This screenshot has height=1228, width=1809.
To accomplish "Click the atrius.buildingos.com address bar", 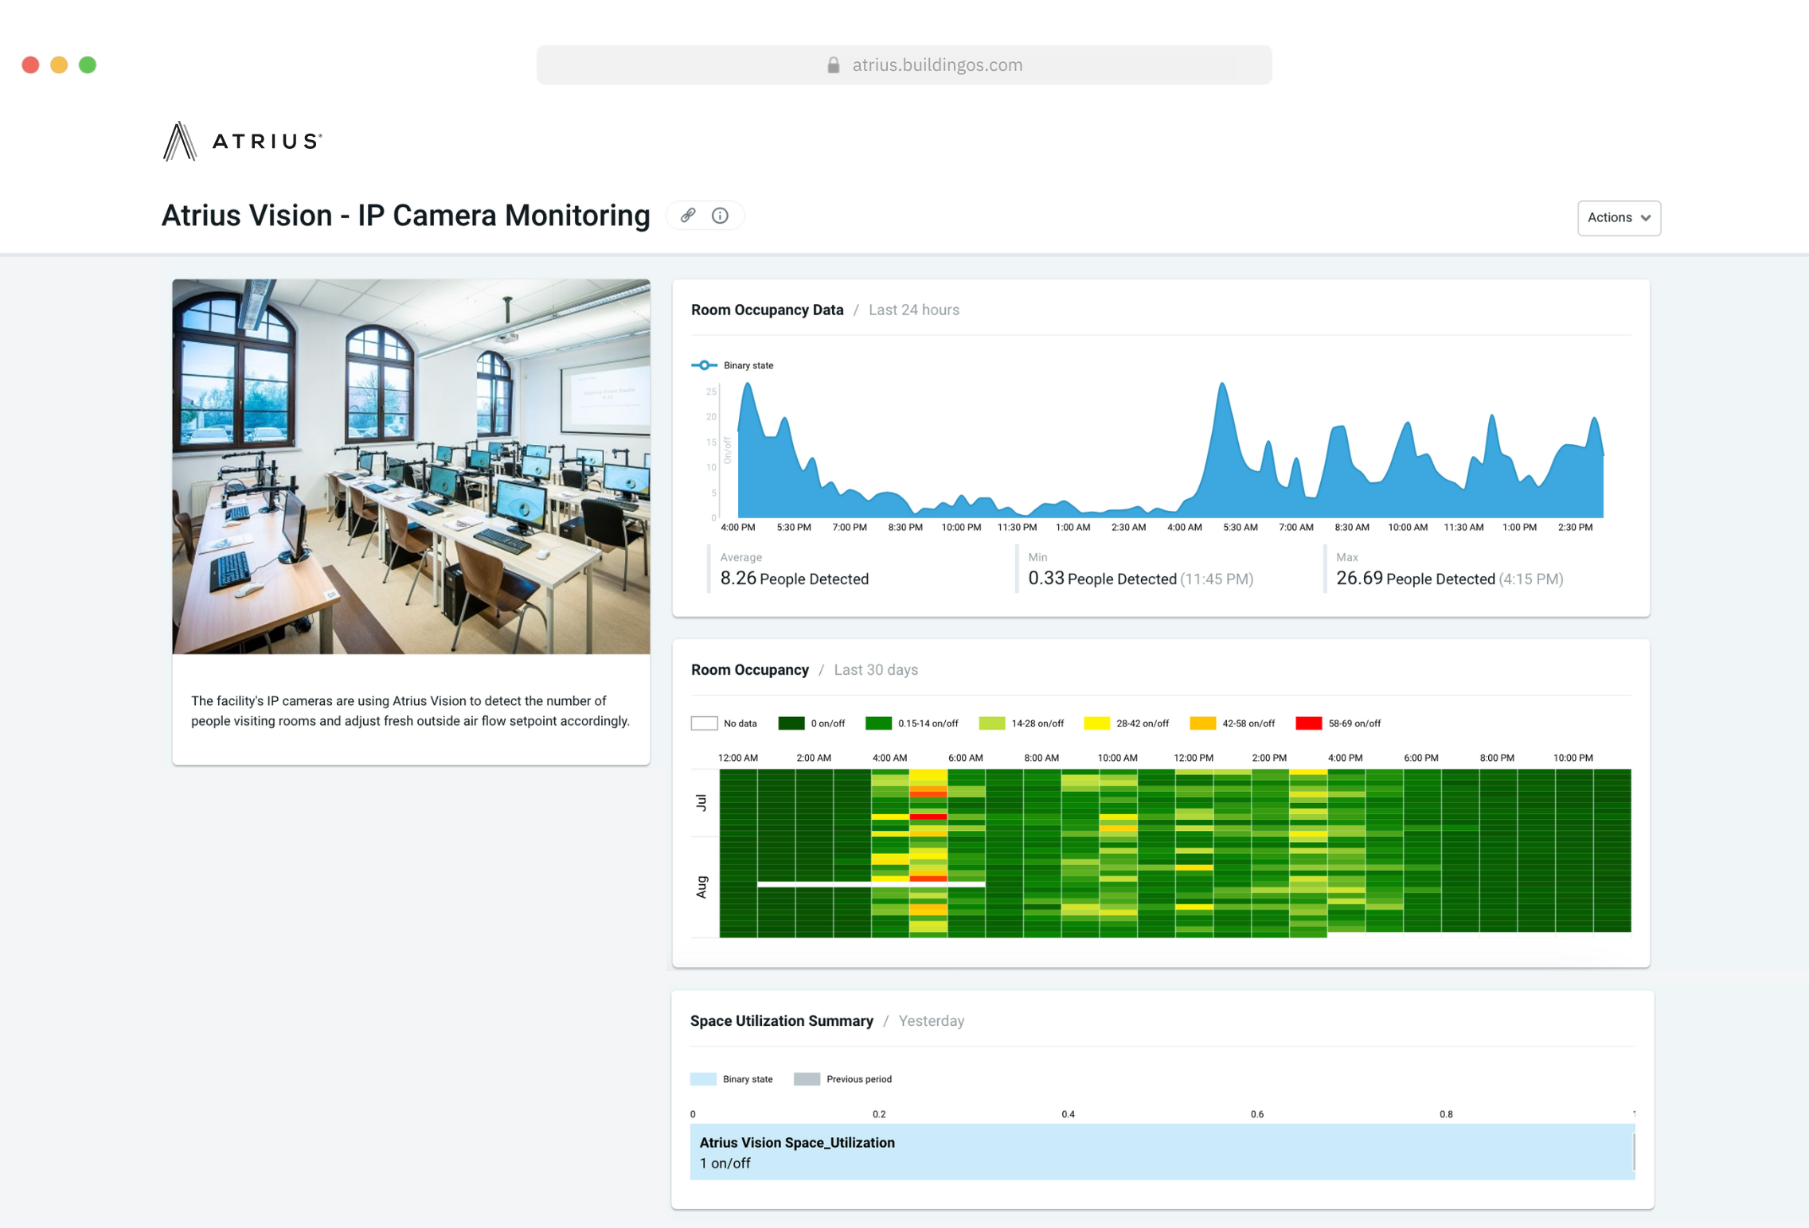I will point(904,64).
